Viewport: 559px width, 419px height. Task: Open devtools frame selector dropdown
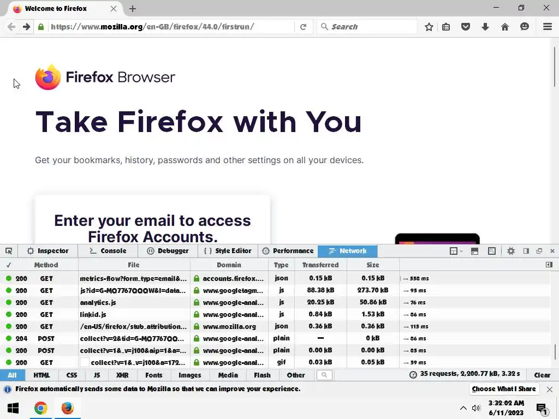[456, 251]
